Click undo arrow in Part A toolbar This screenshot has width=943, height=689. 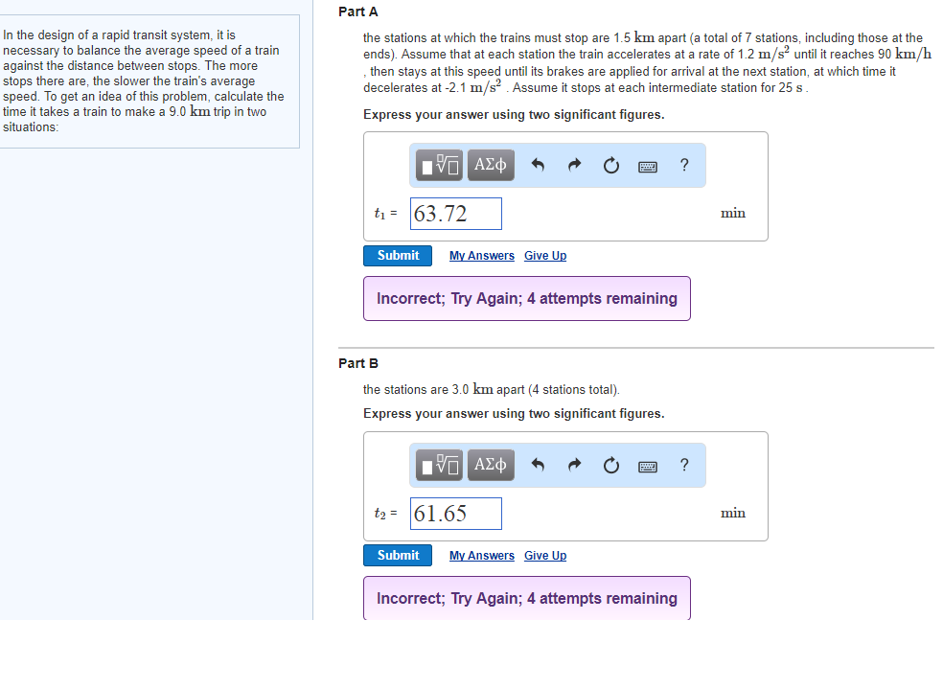(538, 166)
